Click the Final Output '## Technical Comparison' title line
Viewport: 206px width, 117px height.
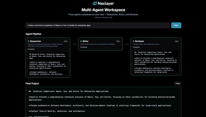pyautogui.click(x=68, y=91)
